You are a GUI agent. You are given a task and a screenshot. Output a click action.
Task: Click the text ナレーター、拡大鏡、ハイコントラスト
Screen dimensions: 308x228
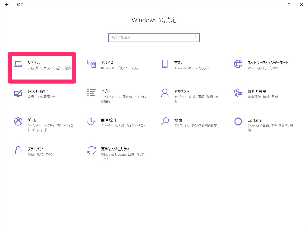click(123, 126)
